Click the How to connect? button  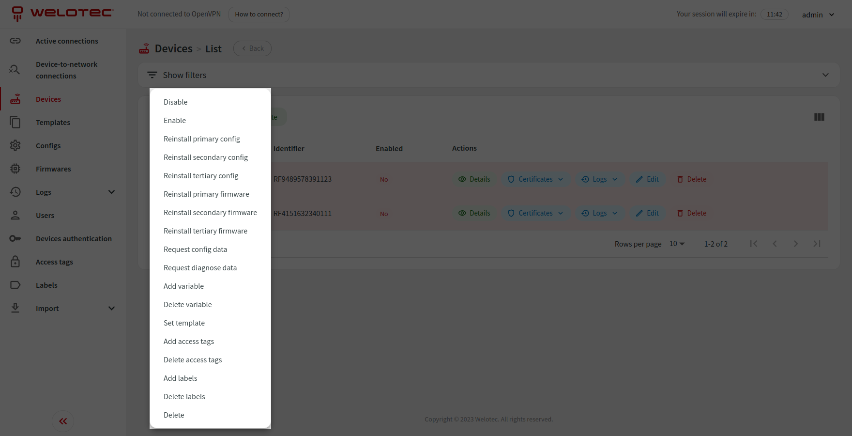coord(259,15)
